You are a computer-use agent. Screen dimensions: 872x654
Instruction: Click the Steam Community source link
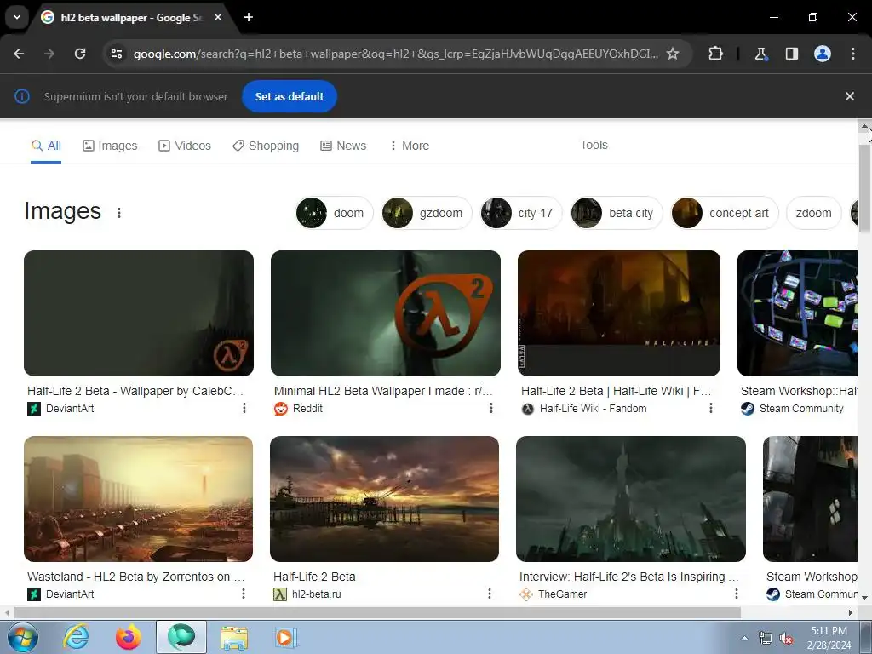pos(793,409)
